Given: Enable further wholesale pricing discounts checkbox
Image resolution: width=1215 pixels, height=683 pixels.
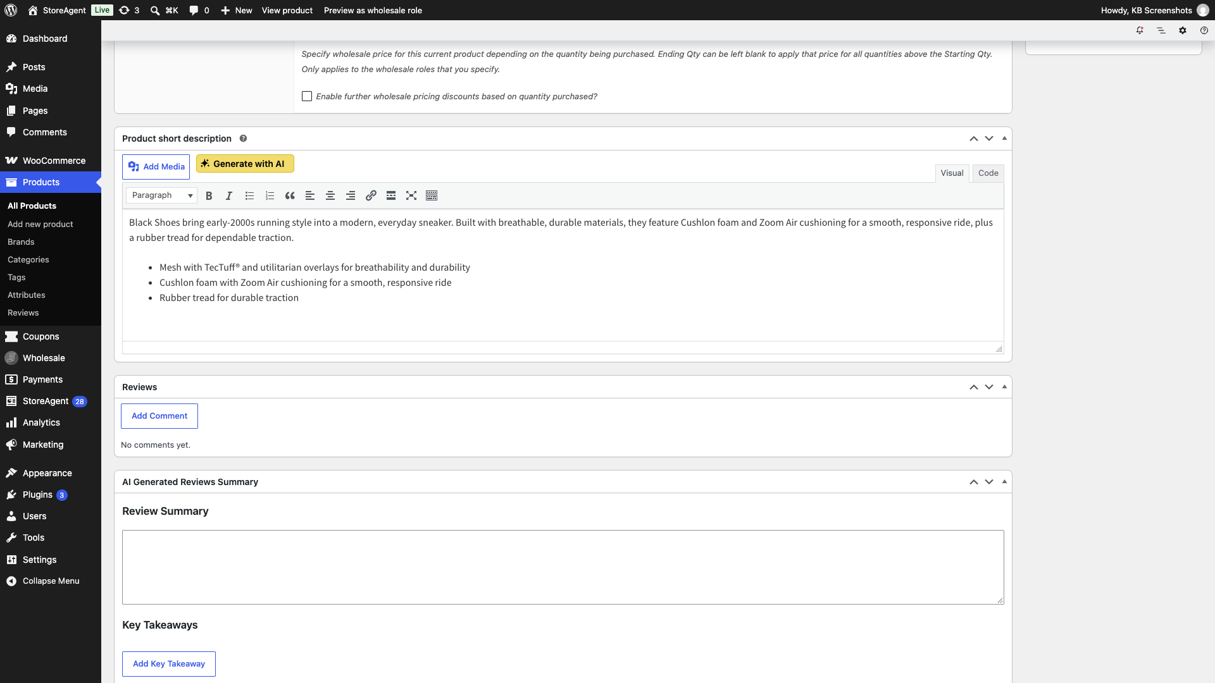Looking at the screenshot, I should pos(307,96).
